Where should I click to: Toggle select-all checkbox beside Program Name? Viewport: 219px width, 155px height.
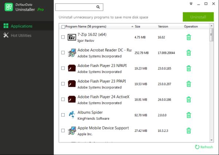coord(64,27)
